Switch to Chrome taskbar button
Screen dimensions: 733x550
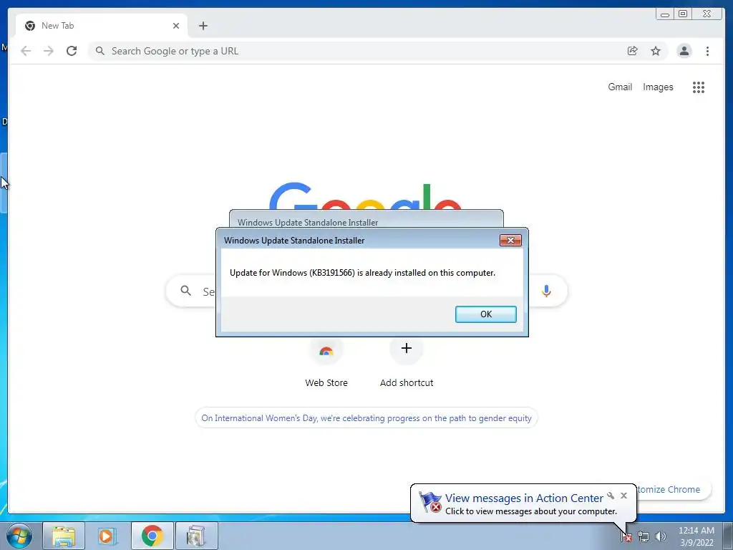tap(152, 536)
